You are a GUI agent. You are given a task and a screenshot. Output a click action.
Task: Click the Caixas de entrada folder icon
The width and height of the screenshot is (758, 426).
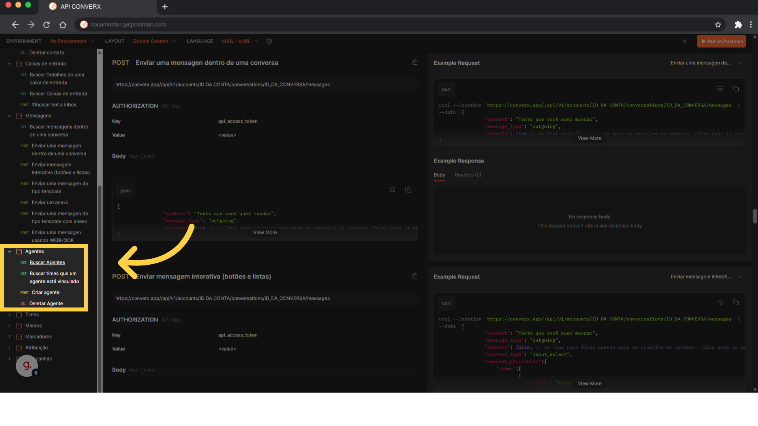pos(19,64)
